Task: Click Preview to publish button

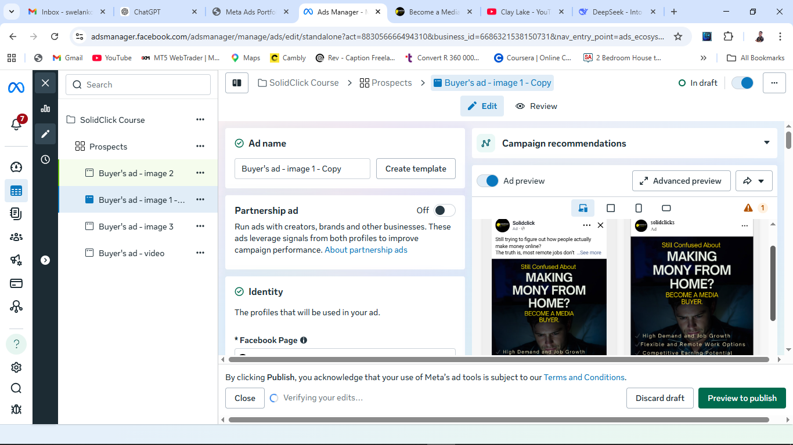Action: [742, 398]
